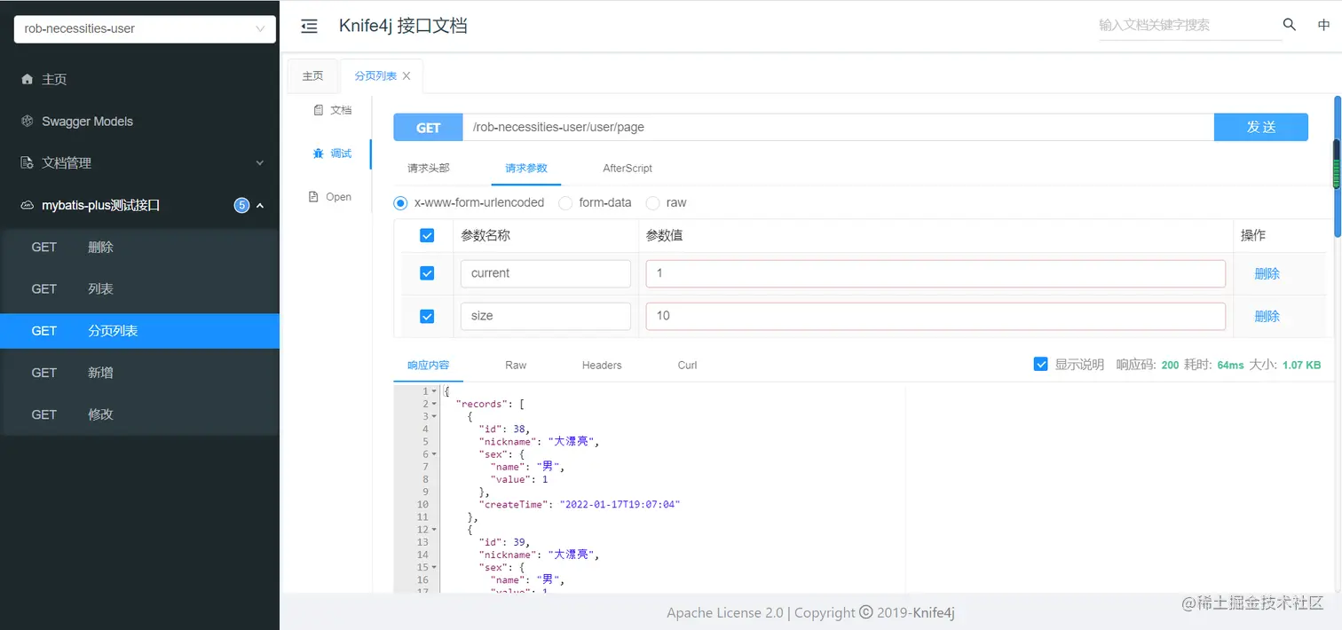The width and height of the screenshot is (1342, 630).
Task: Show the Curl response tab
Action: (x=688, y=365)
